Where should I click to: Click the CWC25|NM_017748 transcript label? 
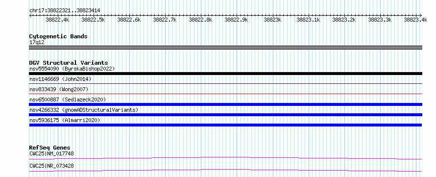pos(52,153)
